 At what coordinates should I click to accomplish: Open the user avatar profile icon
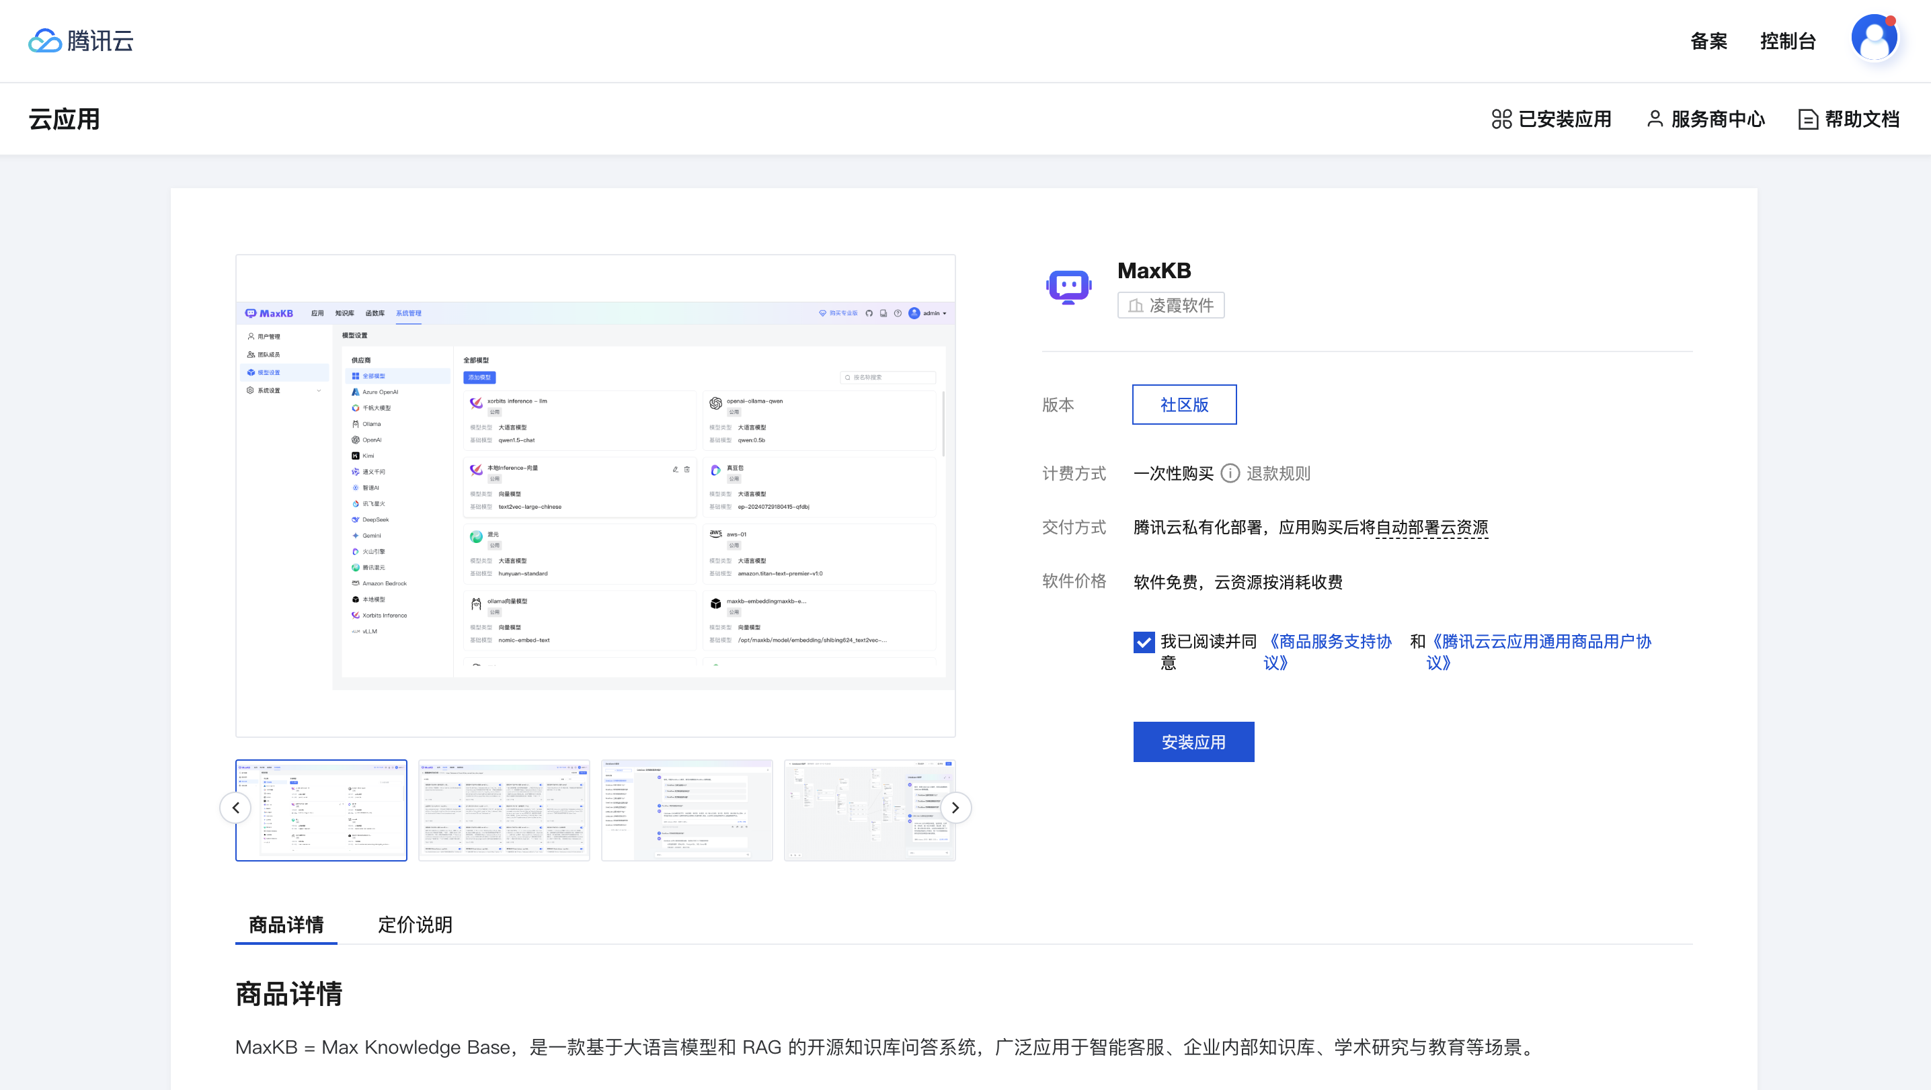point(1874,39)
